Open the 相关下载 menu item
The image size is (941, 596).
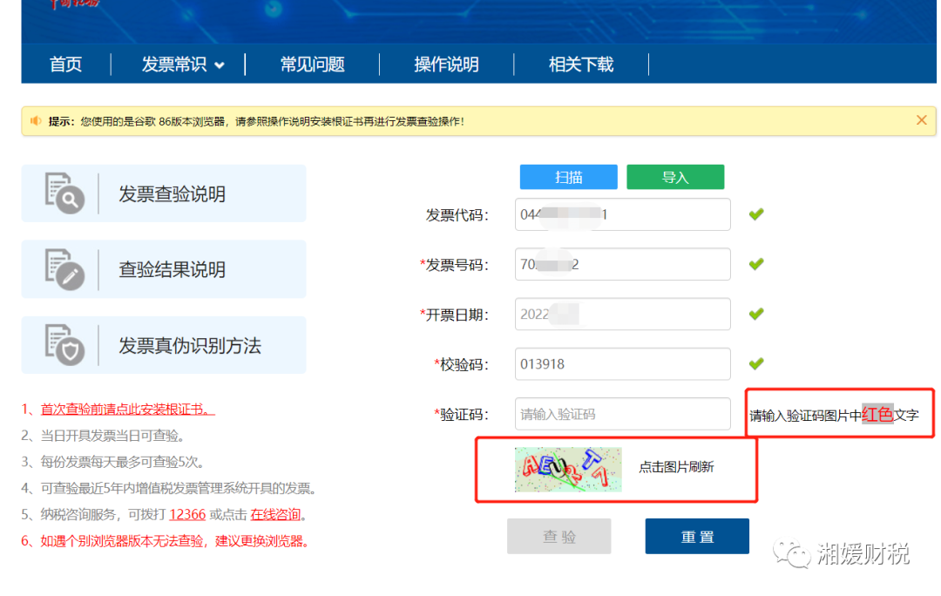(x=580, y=64)
